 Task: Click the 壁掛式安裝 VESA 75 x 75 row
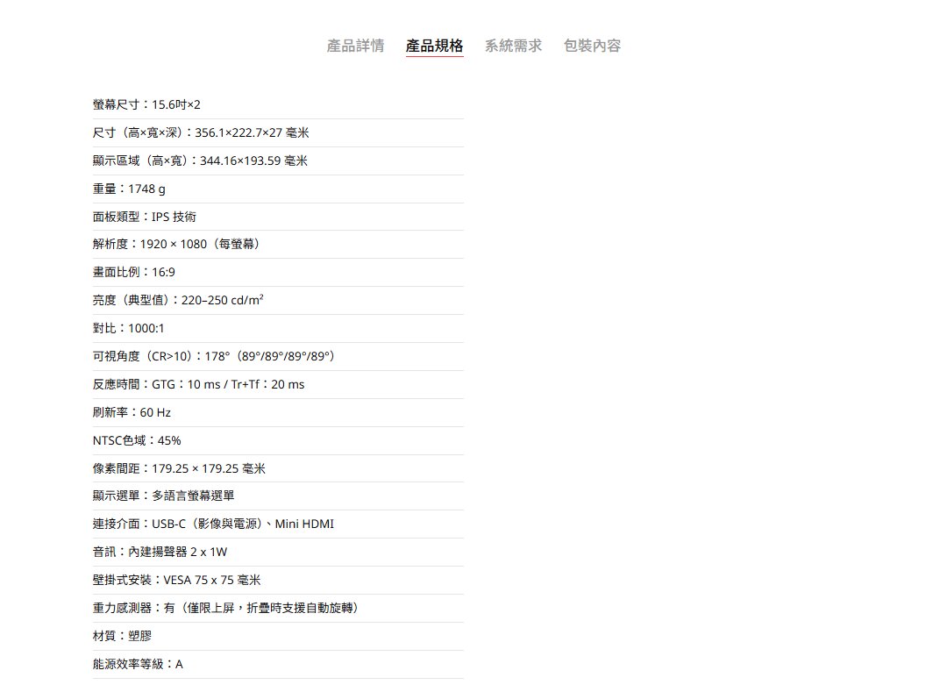(x=176, y=581)
